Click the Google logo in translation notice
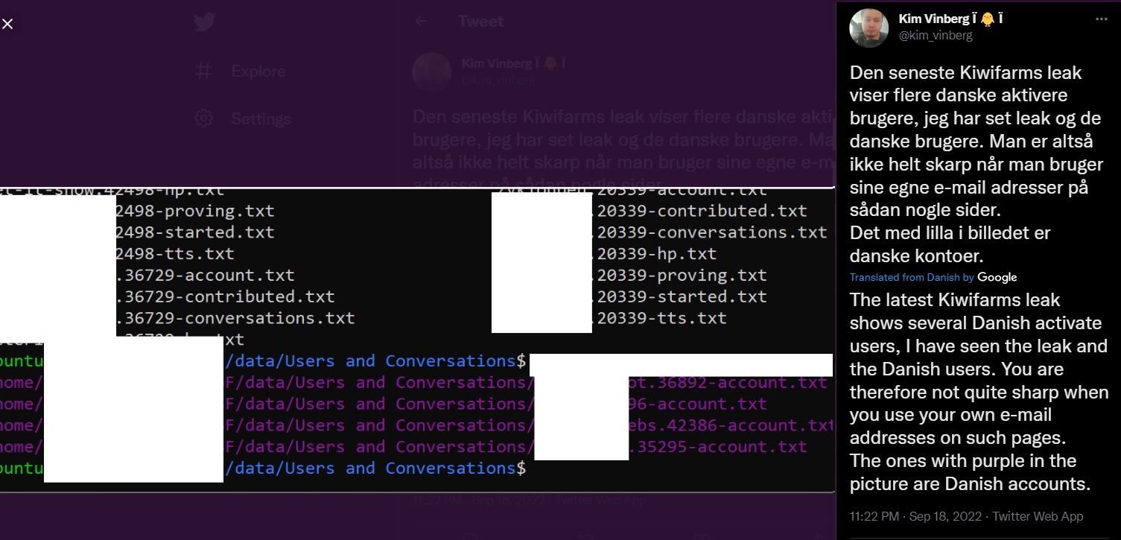The height and width of the screenshot is (540, 1121). tap(997, 277)
